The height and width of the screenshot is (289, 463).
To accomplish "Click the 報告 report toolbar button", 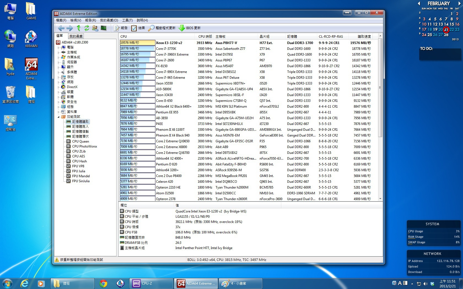I will (x=121, y=28).
